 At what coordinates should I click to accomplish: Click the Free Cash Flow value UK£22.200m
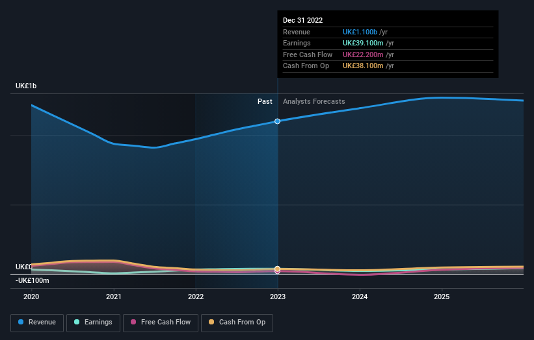tap(363, 55)
